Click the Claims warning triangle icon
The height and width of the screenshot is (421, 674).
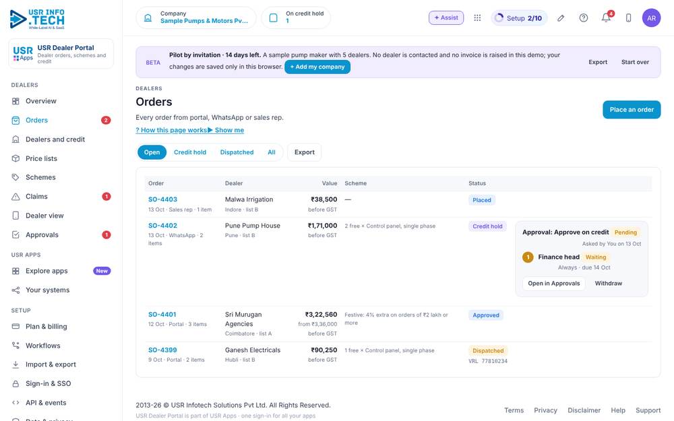[x=16, y=197]
